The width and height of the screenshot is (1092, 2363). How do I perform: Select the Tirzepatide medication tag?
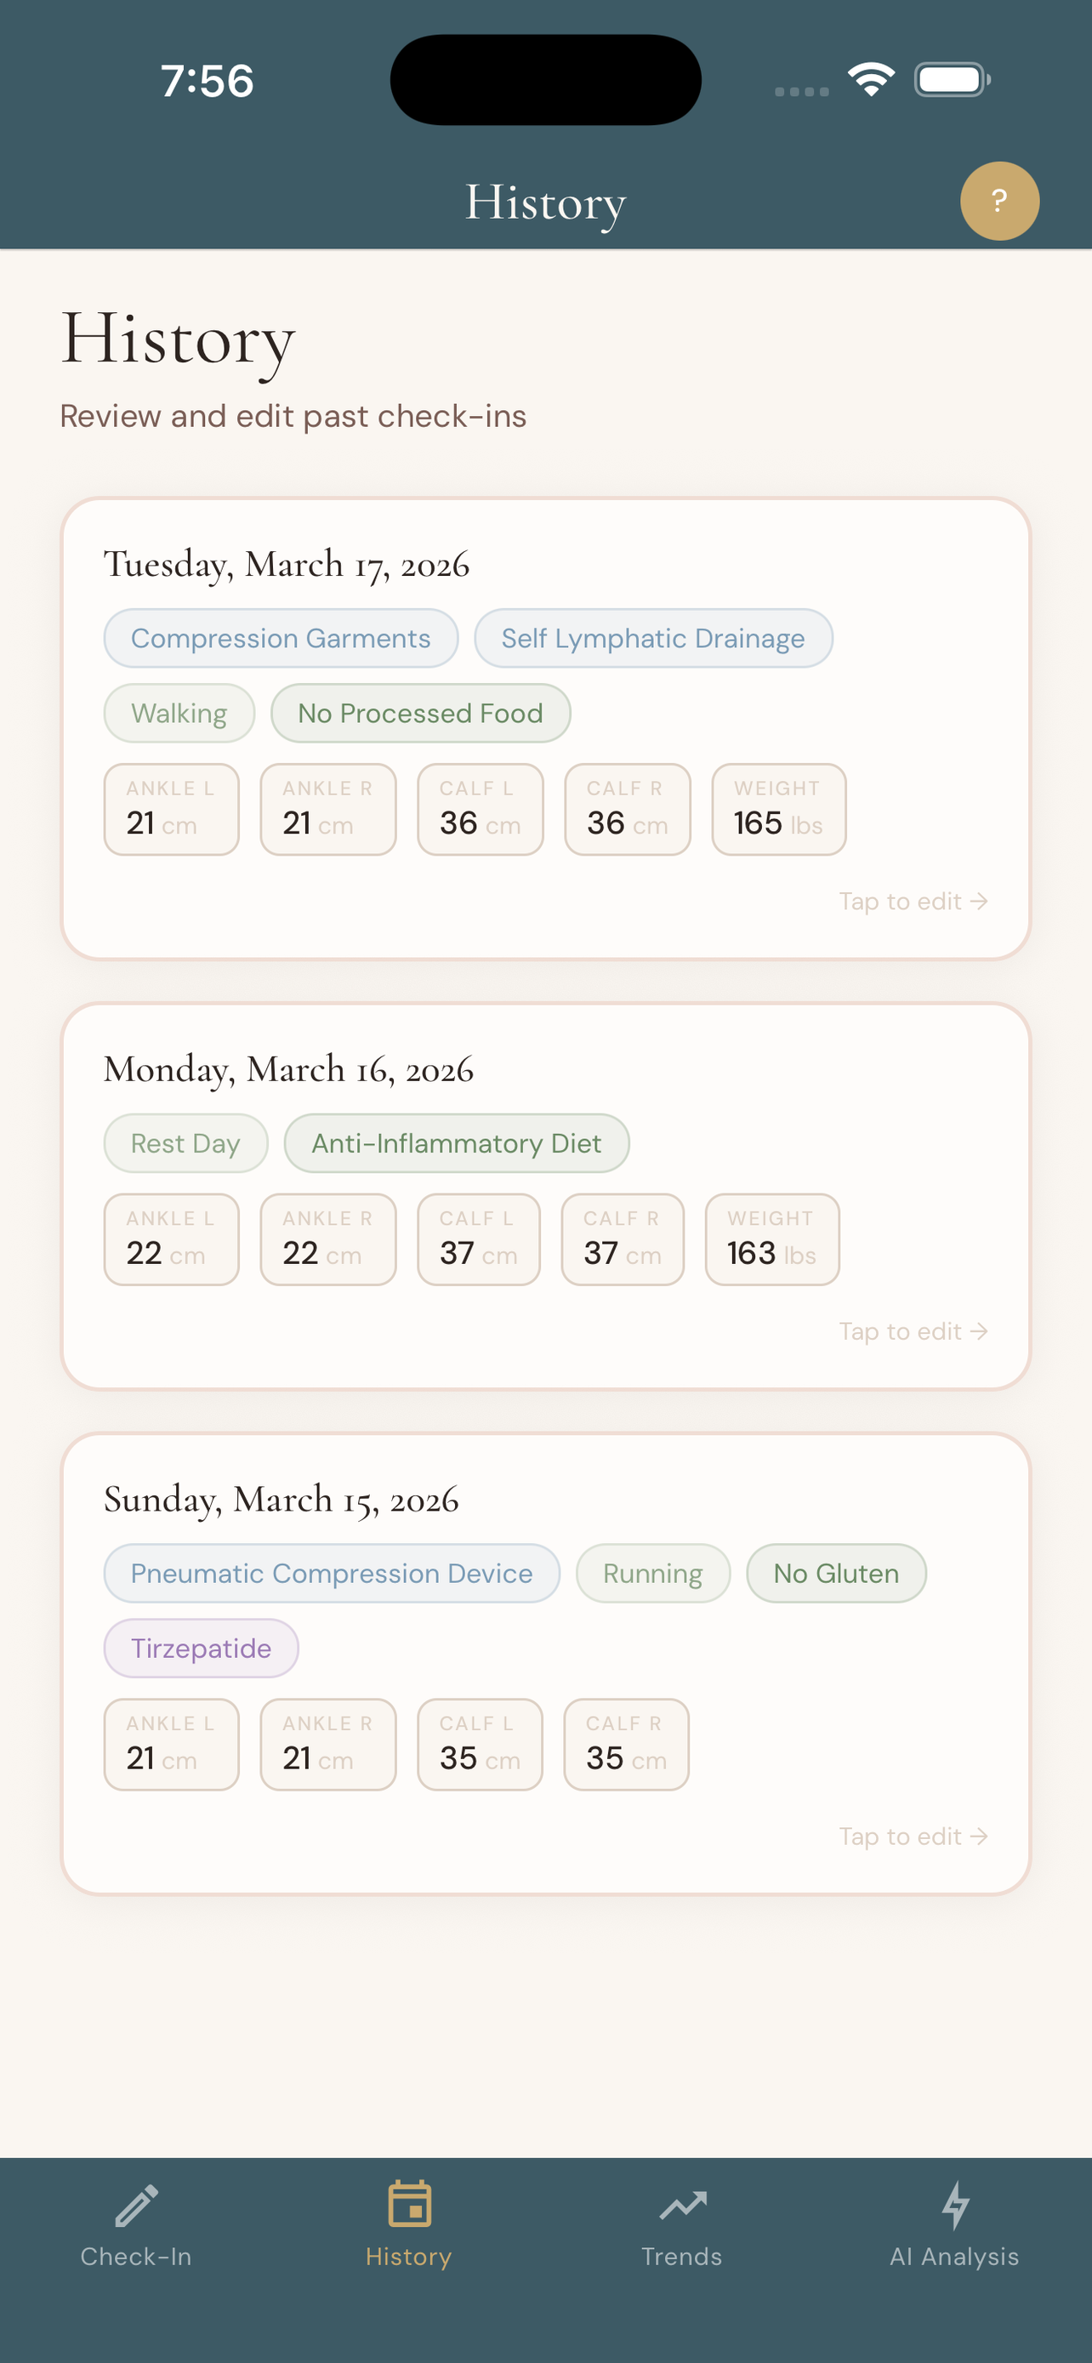click(201, 1648)
